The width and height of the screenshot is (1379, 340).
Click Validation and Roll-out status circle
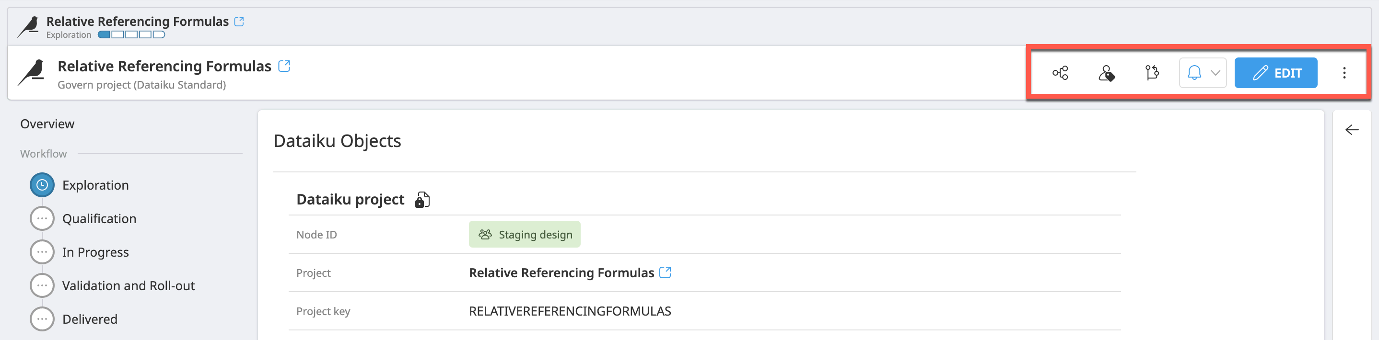pos(42,286)
